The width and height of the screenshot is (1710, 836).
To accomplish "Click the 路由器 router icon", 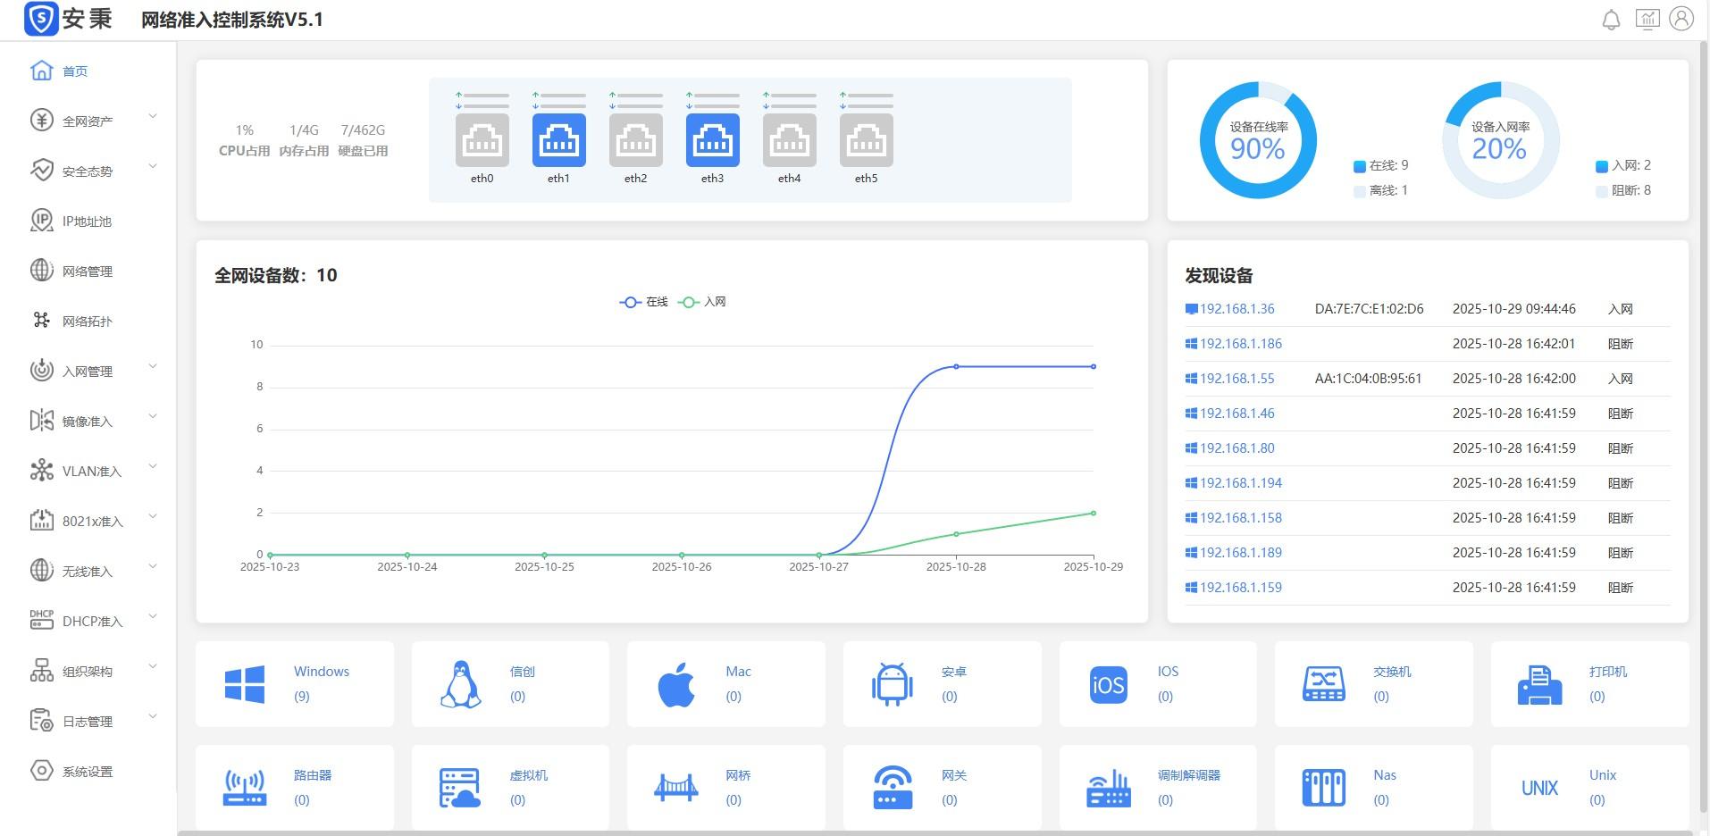I will click(245, 789).
